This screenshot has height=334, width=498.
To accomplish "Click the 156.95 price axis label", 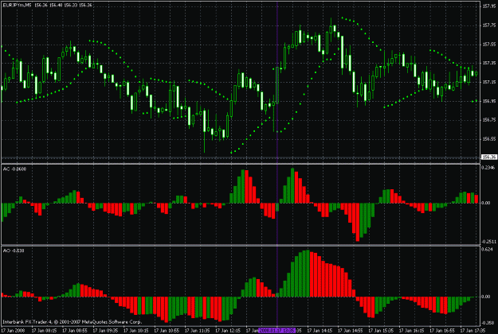I will pos(488,101).
